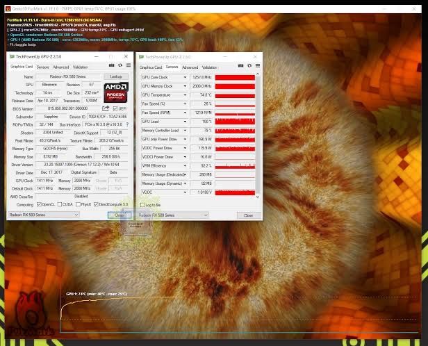Open the VRM Efficiency sensor dropdown
The image size is (428, 346).
tap(185, 165)
